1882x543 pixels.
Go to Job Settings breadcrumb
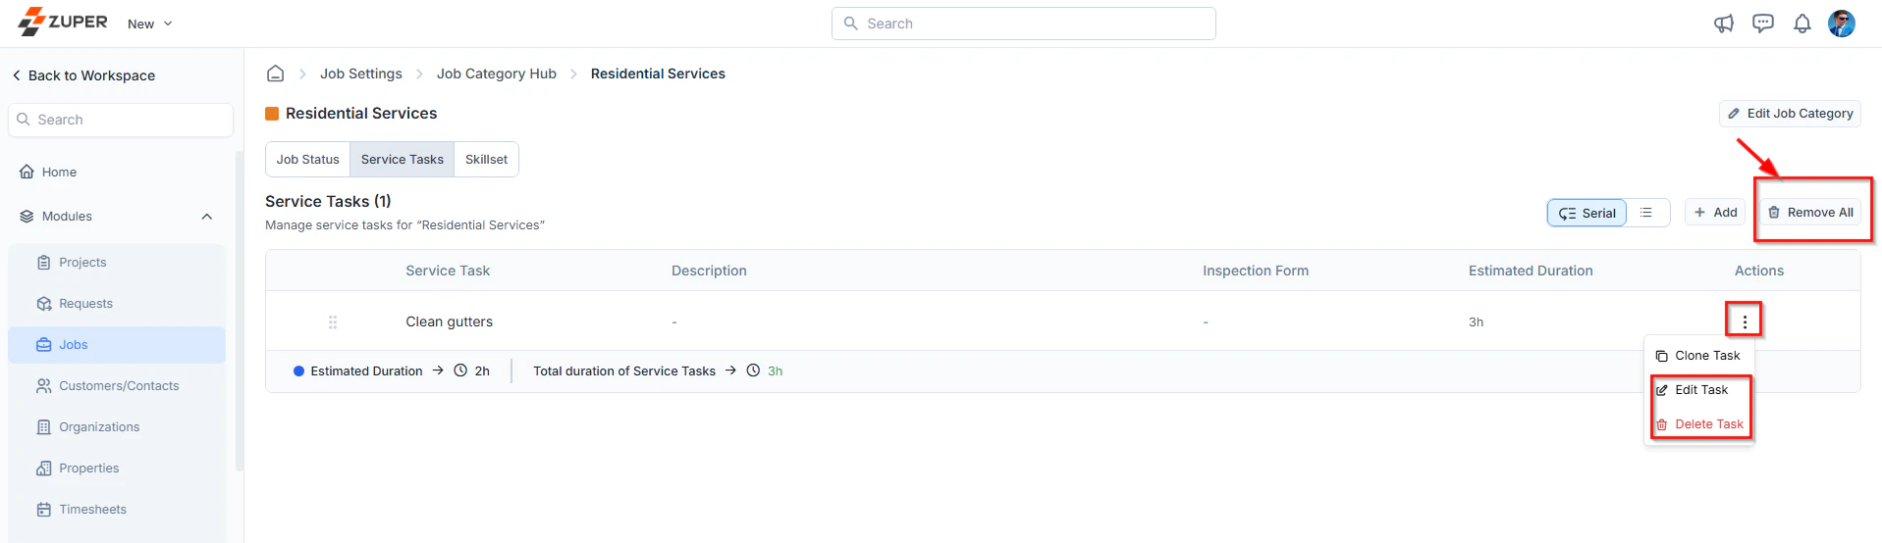361,74
